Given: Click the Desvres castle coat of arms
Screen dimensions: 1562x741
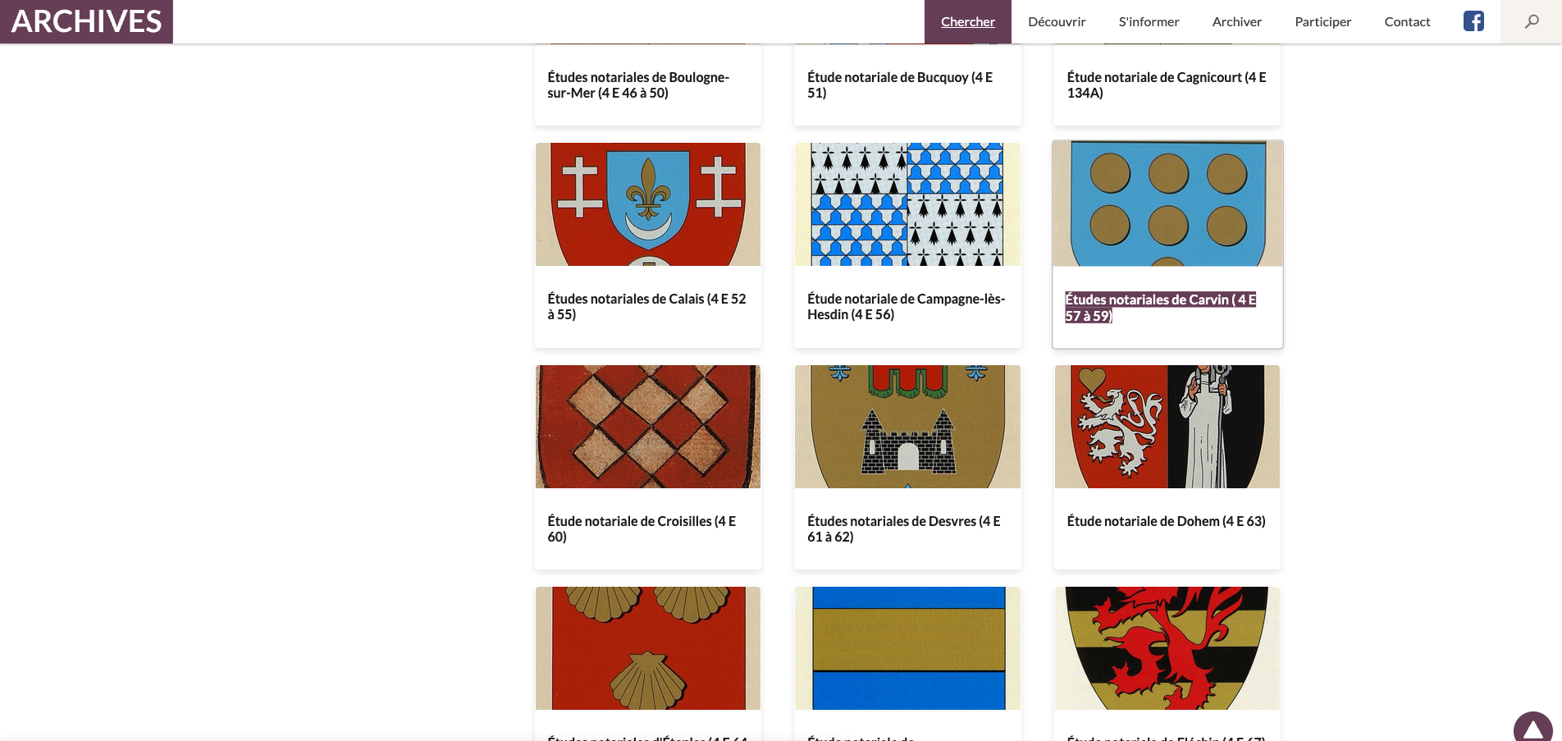Looking at the screenshot, I should tap(907, 427).
